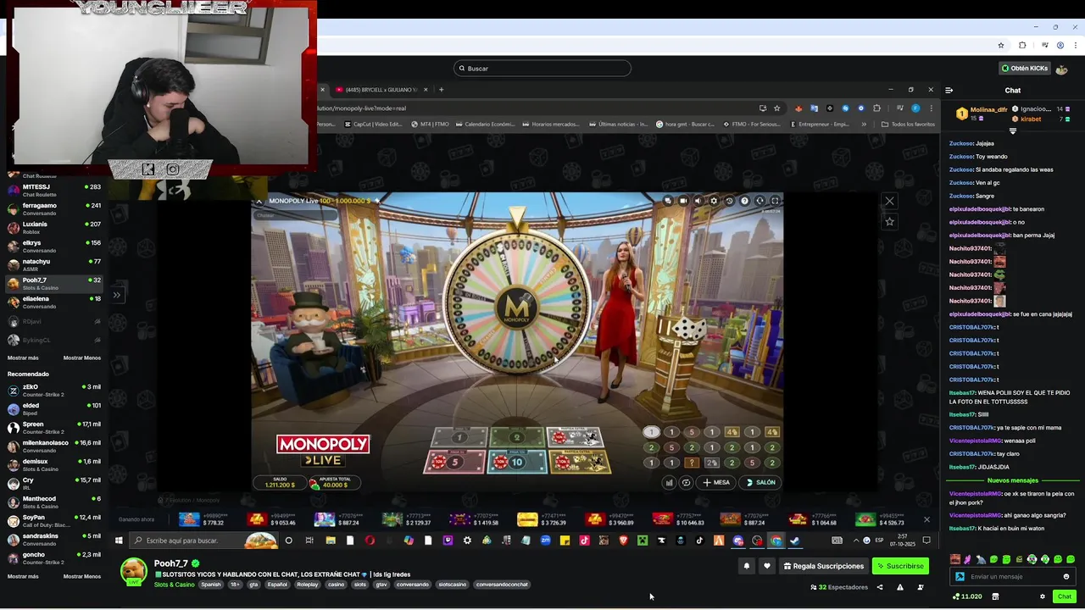Viewport: 1085px width, 610px height.
Task: Bet on the 2 Rolls bonus
Action: tap(576, 437)
